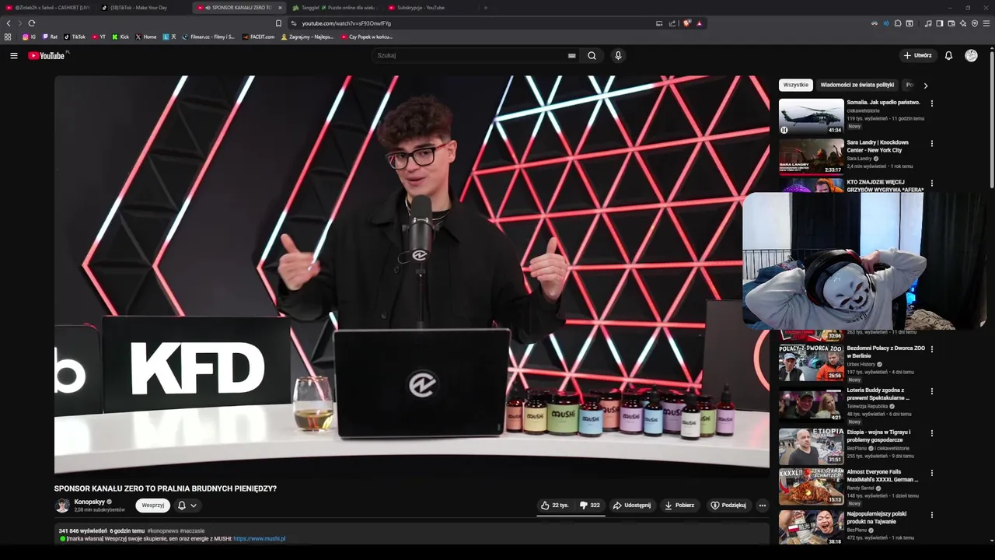Click the Udostępnij share button
This screenshot has width=995, height=560.
[632, 505]
